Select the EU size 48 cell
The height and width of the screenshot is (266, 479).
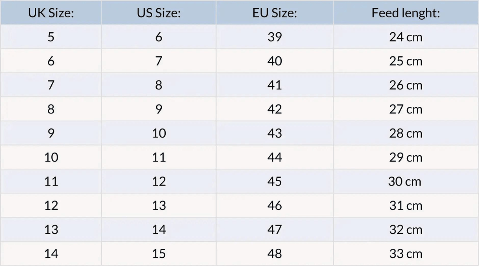[275, 253]
